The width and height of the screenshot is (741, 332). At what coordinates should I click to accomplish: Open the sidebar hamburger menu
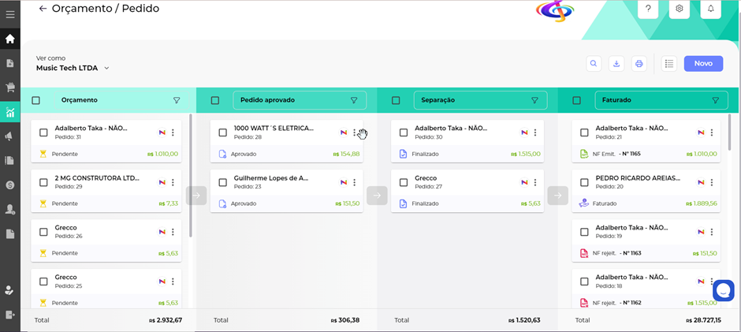pos(10,14)
